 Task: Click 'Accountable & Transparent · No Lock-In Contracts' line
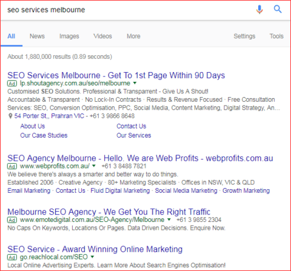pos(141,99)
